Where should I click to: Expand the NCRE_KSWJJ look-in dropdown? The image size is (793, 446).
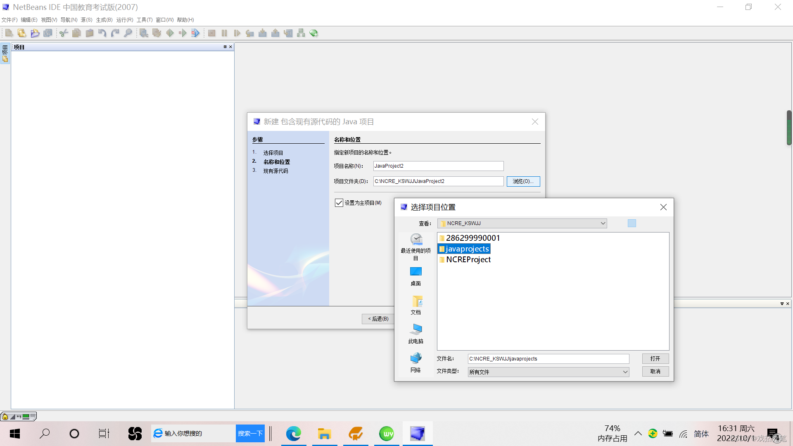(x=603, y=223)
